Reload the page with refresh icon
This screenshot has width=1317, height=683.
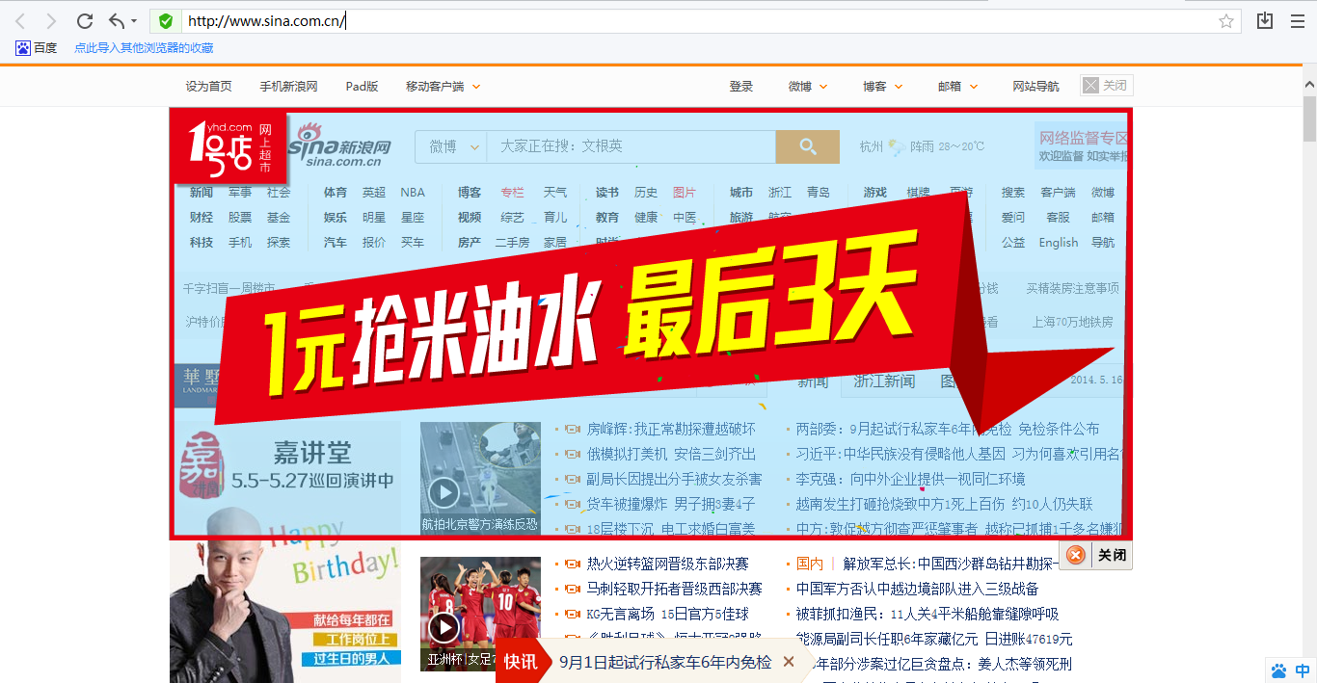point(85,21)
